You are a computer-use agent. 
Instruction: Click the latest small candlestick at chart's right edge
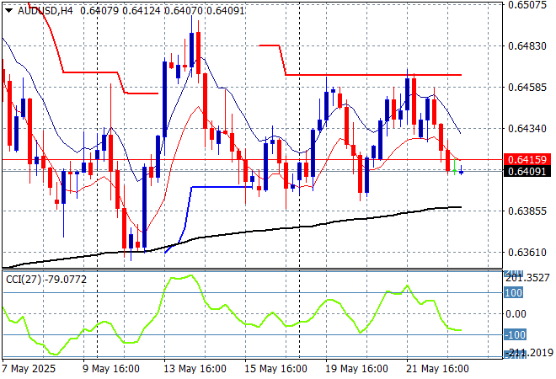(462, 170)
